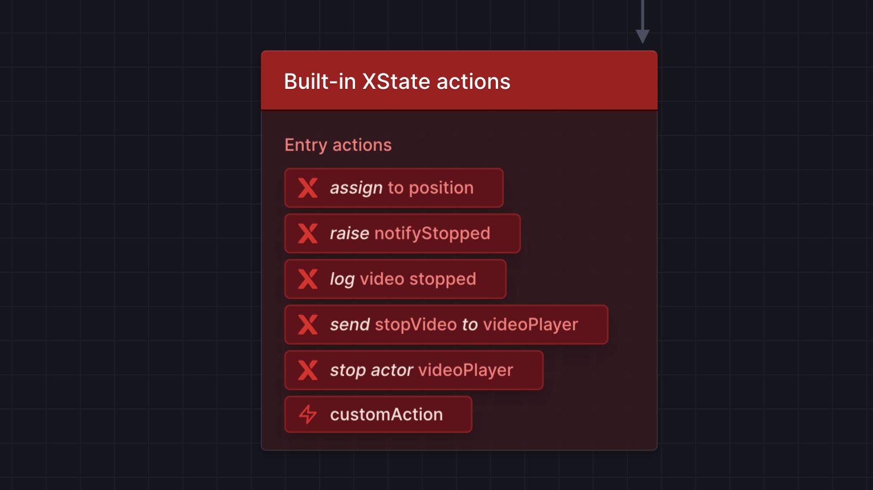873x490 pixels.
Task: Click the XState icon beside log video stopped
Action: point(308,279)
